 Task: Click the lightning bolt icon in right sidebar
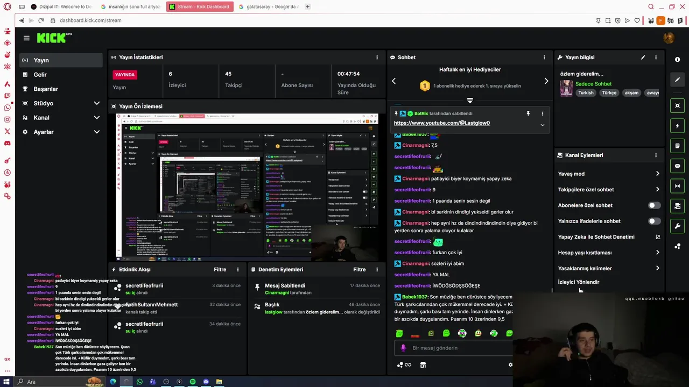point(677,126)
